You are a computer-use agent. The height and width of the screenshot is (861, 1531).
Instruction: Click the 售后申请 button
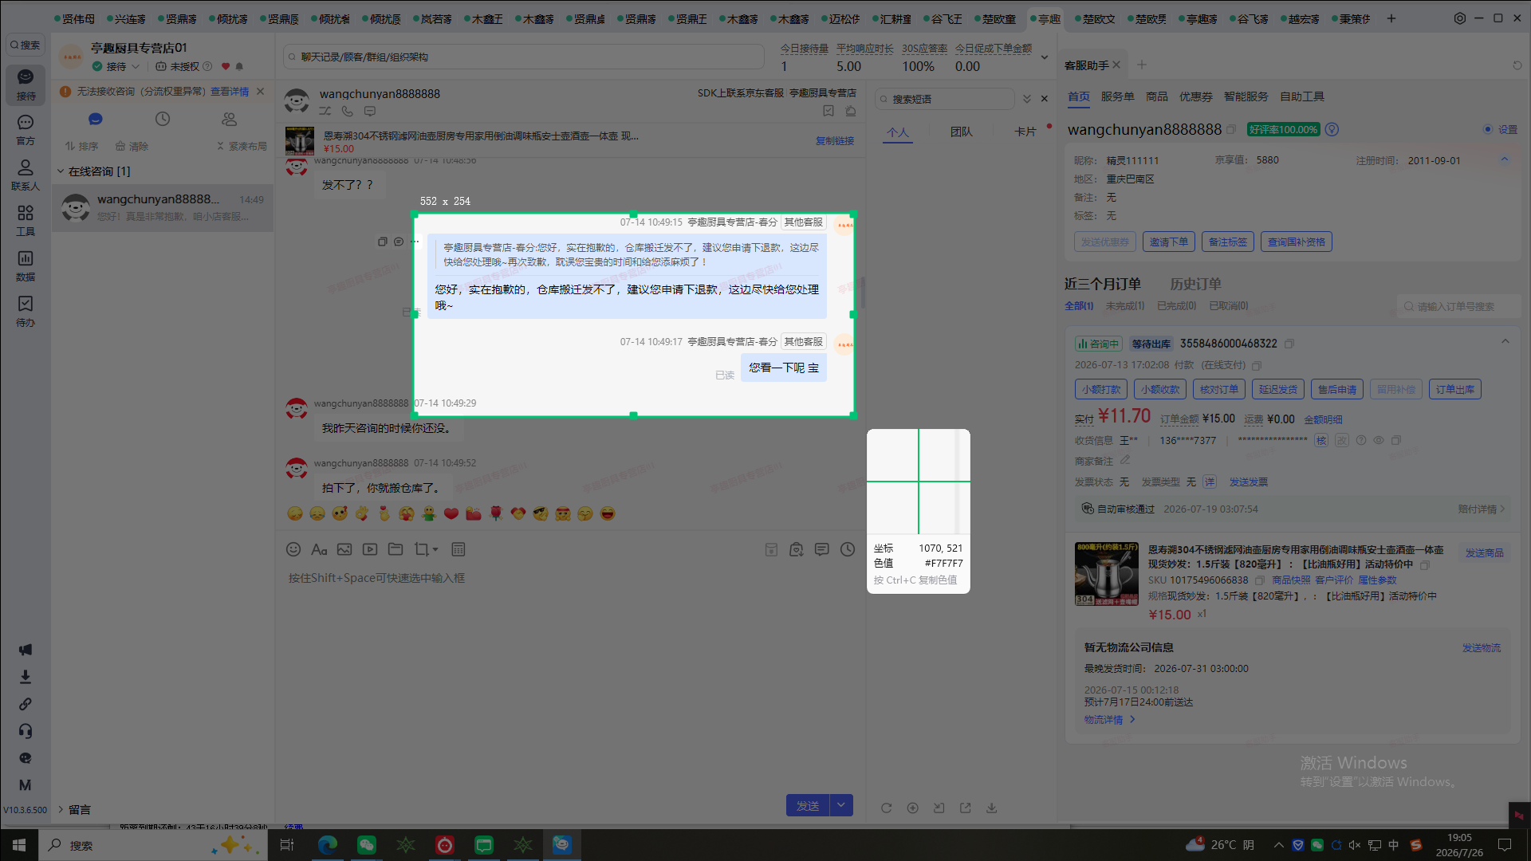(x=1337, y=390)
